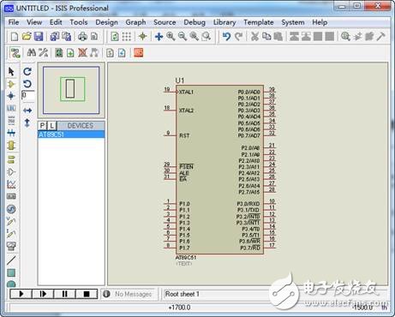Image resolution: width=395 pixels, height=317 pixels.
Task: Click the rotation angle input field
Action: tap(28, 95)
